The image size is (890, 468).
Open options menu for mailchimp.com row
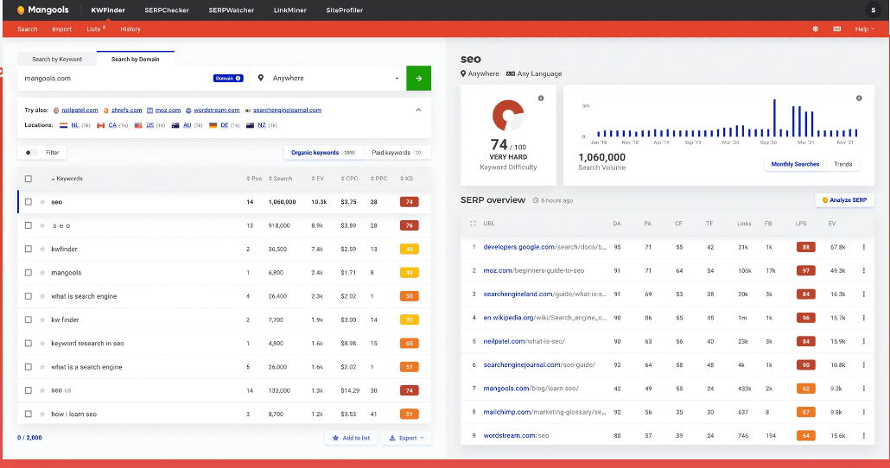864,412
